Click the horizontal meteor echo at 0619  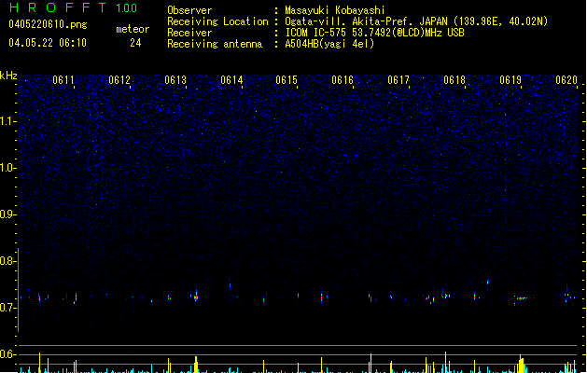pos(522,298)
